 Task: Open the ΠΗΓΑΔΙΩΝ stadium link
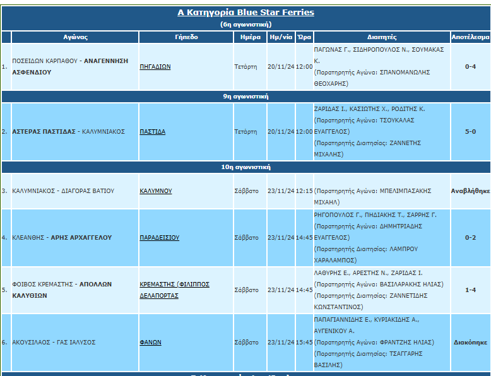(x=155, y=67)
